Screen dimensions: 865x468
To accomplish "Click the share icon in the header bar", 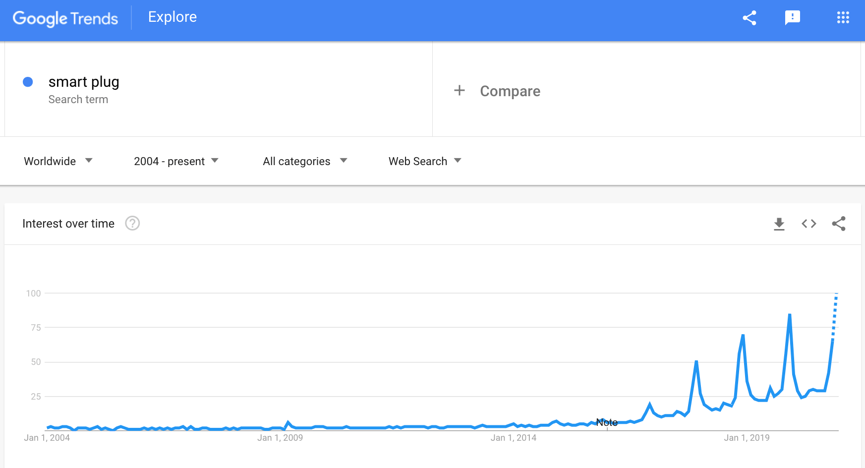I will click(x=750, y=18).
